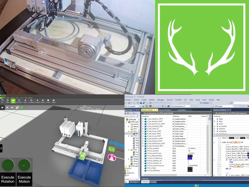Open the PLC menu
This screenshot has width=249, height=187.
185,100
